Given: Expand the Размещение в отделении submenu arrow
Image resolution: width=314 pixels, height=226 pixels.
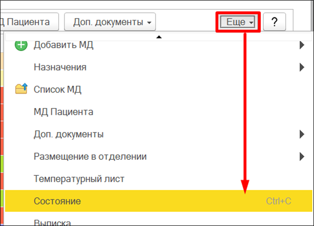Looking at the screenshot, I should pyautogui.click(x=301, y=156).
